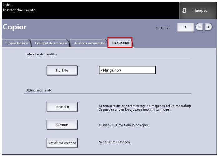Click the 'Último escaneado' section label

point(39,90)
